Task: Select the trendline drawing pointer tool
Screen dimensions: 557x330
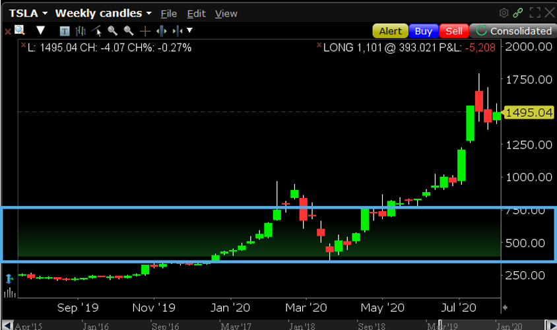Action: click(97, 30)
